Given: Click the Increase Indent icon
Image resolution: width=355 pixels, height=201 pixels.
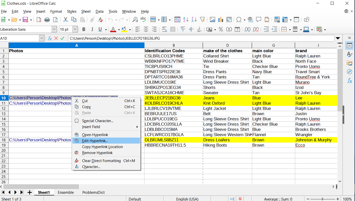Looking at the screenshot, I should click(266, 29).
